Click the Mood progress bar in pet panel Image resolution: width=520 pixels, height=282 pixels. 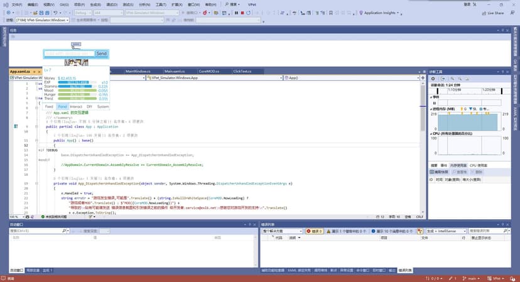[77, 90]
